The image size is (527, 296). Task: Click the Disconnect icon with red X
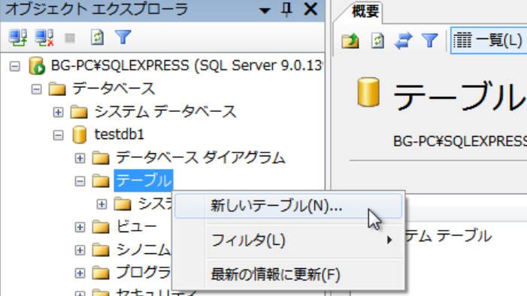[x=44, y=38]
